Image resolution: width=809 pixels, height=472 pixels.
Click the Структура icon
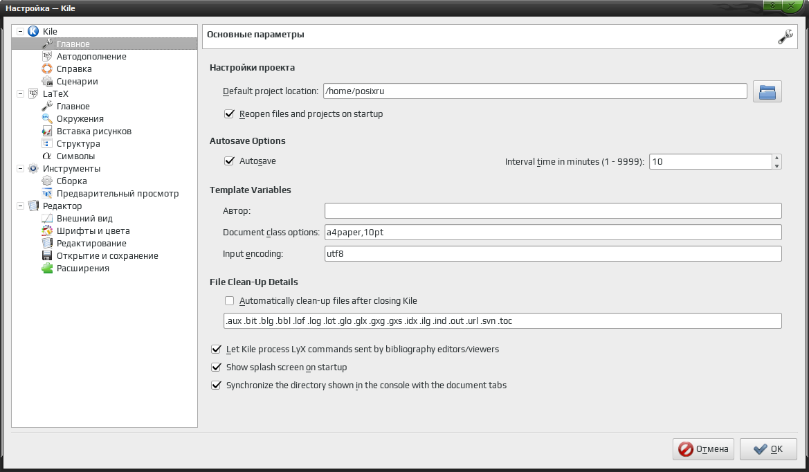(x=47, y=143)
